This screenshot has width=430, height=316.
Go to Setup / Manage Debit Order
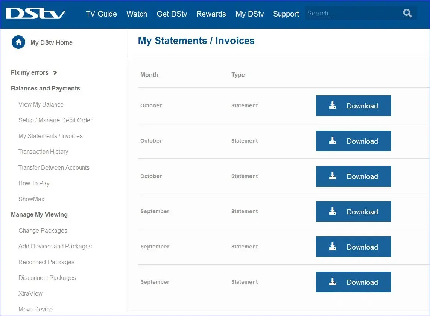(55, 120)
